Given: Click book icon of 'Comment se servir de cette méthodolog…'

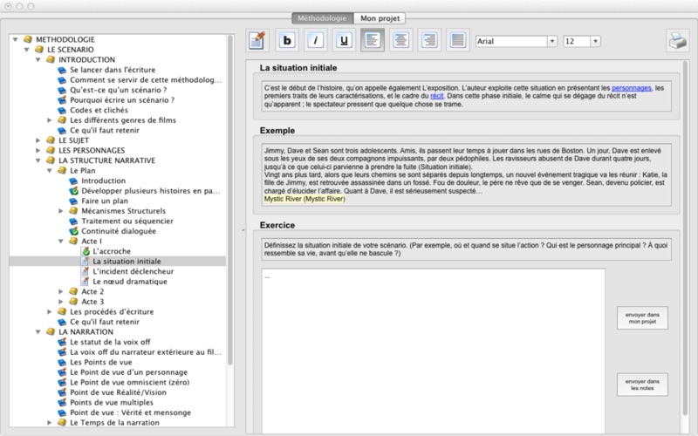Looking at the screenshot, I should (x=62, y=80).
